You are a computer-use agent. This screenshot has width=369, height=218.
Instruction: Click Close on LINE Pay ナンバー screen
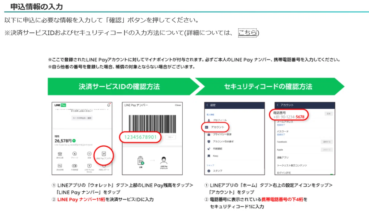178,105
